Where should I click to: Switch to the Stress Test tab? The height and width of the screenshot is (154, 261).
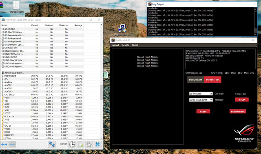212,80
